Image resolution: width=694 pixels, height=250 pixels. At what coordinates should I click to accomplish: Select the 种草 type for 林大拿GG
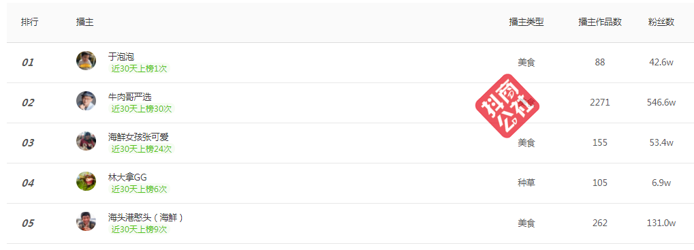526,183
